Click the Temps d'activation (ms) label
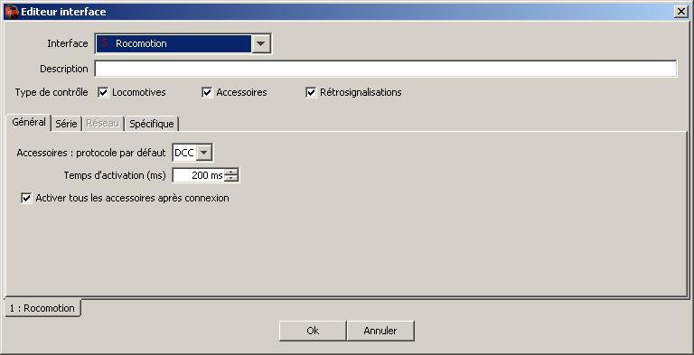The height and width of the screenshot is (355, 694). point(115,175)
